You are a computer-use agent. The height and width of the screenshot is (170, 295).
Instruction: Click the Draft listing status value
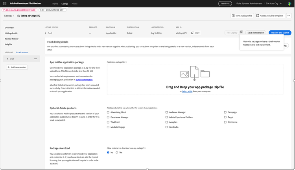click(x=50, y=33)
